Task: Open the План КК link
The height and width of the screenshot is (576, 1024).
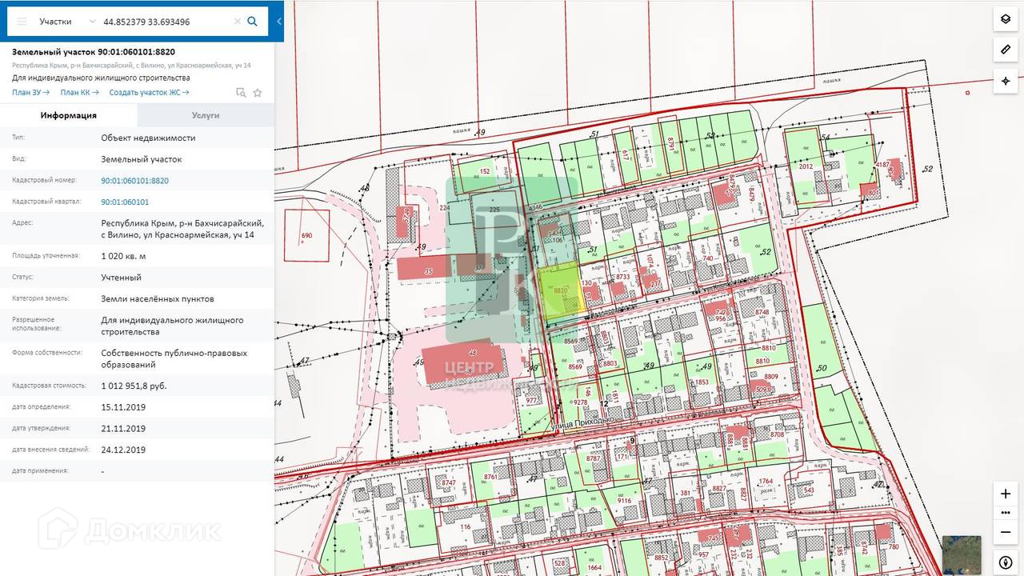Action: pyautogui.click(x=79, y=93)
